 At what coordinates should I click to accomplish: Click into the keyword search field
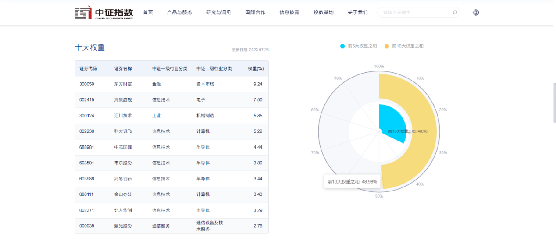[414, 13]
